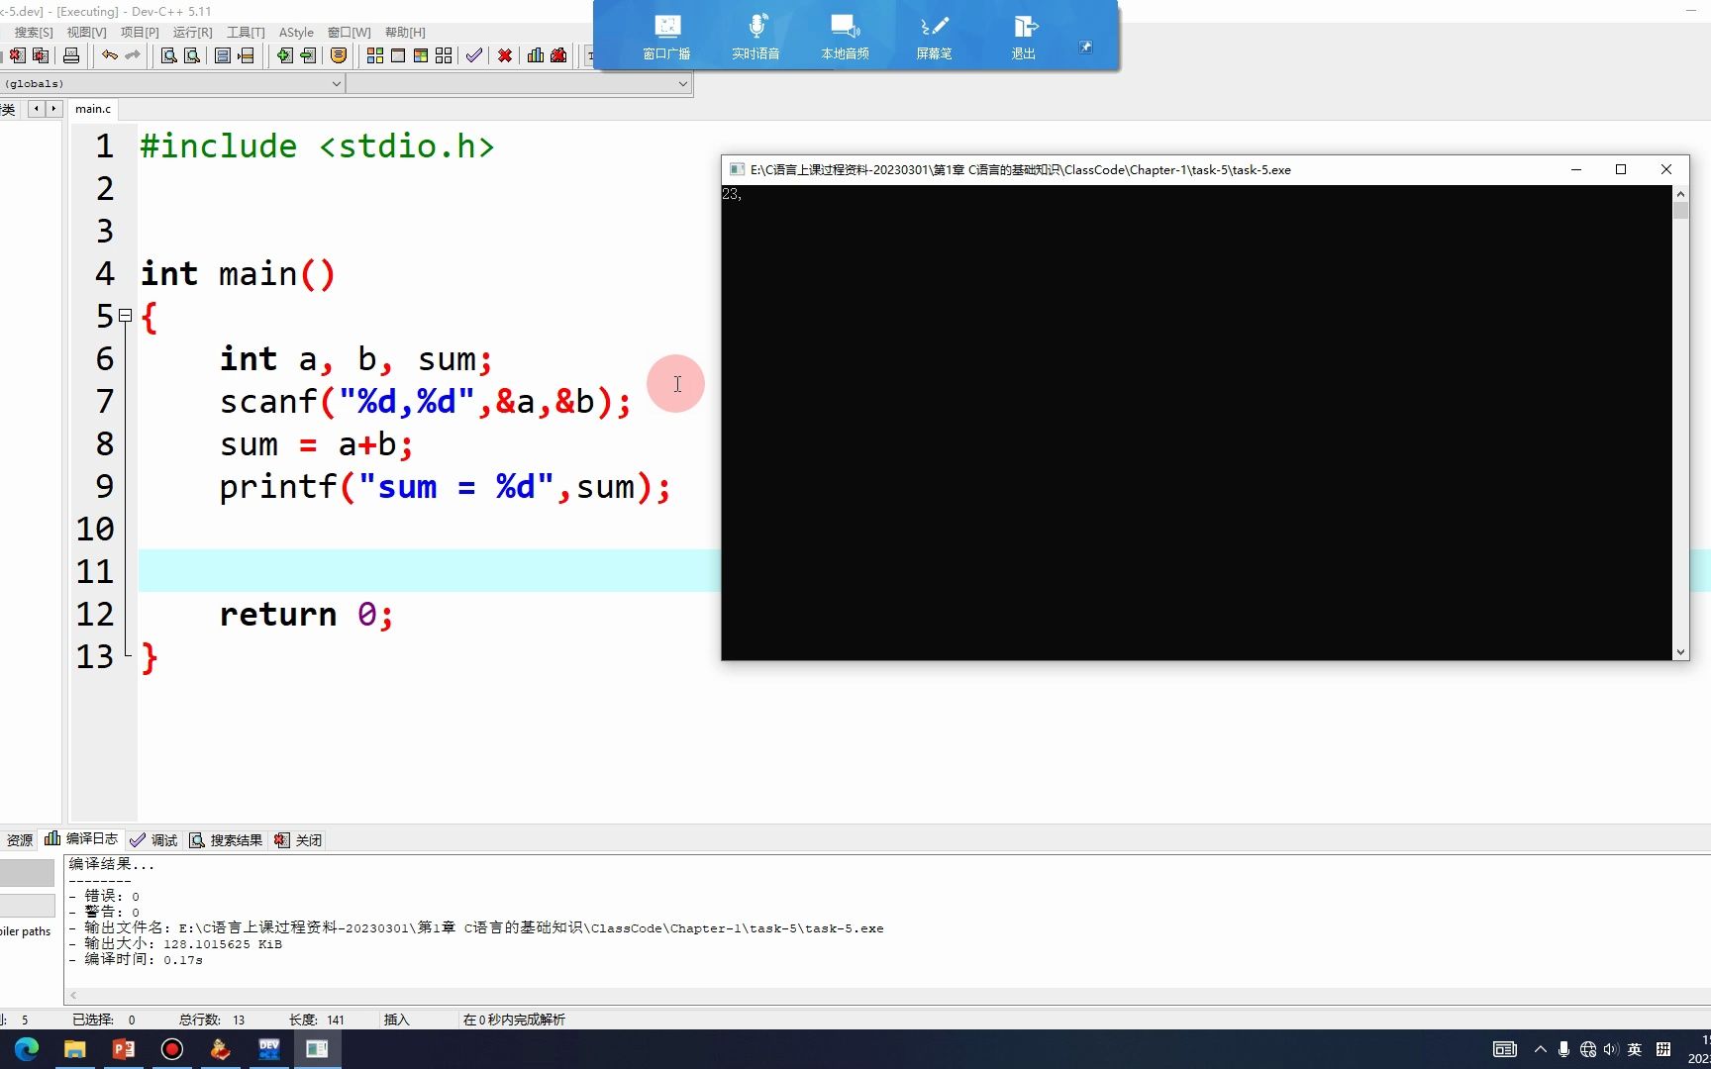The image size is (1711, 1069).
Task: Open the 运行[R] menu
Action: tap(193, 33)
